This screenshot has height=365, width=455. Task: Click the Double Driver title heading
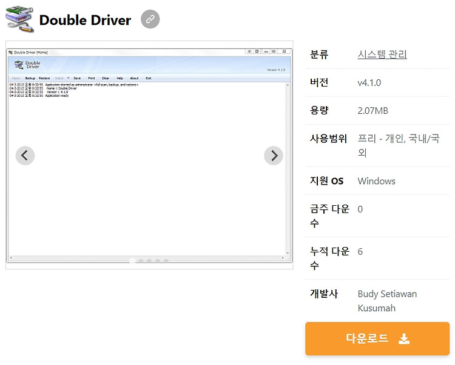coord(85,20)
